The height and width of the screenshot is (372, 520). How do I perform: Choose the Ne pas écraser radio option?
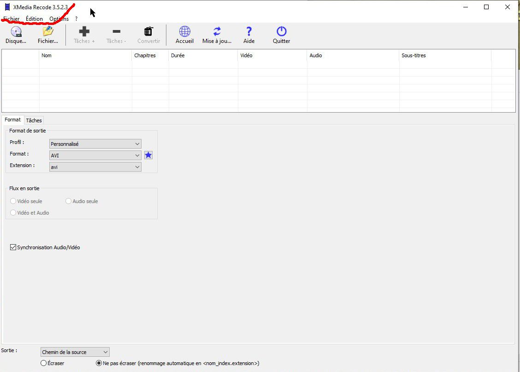click(99, 363)
